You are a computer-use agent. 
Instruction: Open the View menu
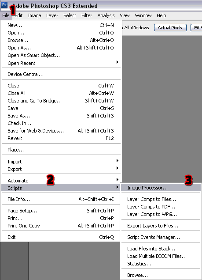(125, 15)
